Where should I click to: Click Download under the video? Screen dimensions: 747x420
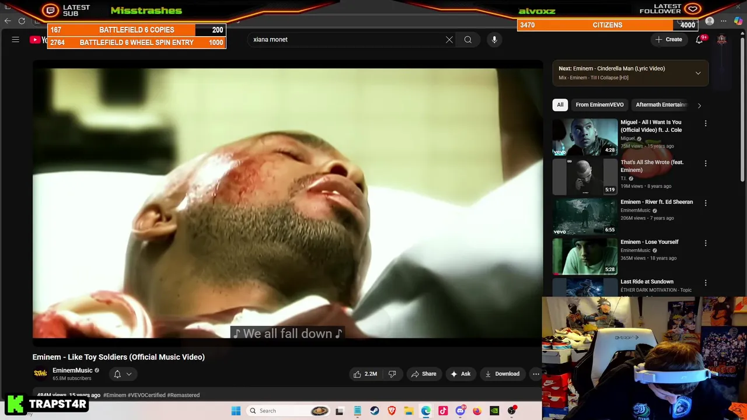tap(502, 374)
